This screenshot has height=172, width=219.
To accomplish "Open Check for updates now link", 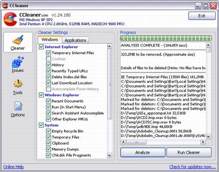I will click(192, 167).
